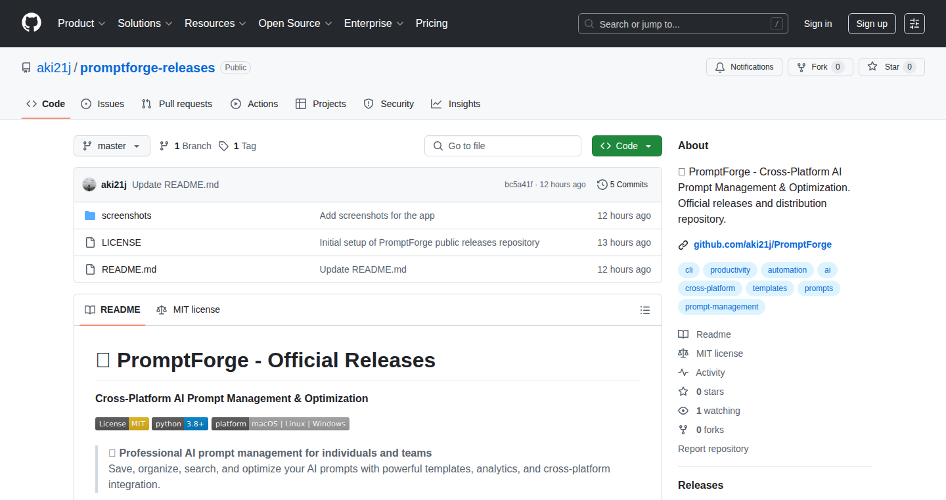This screenshot has height=500, width=946.
Task: Switch to the Insights tab
Action: pyautogui.click(x=456, y=104)
